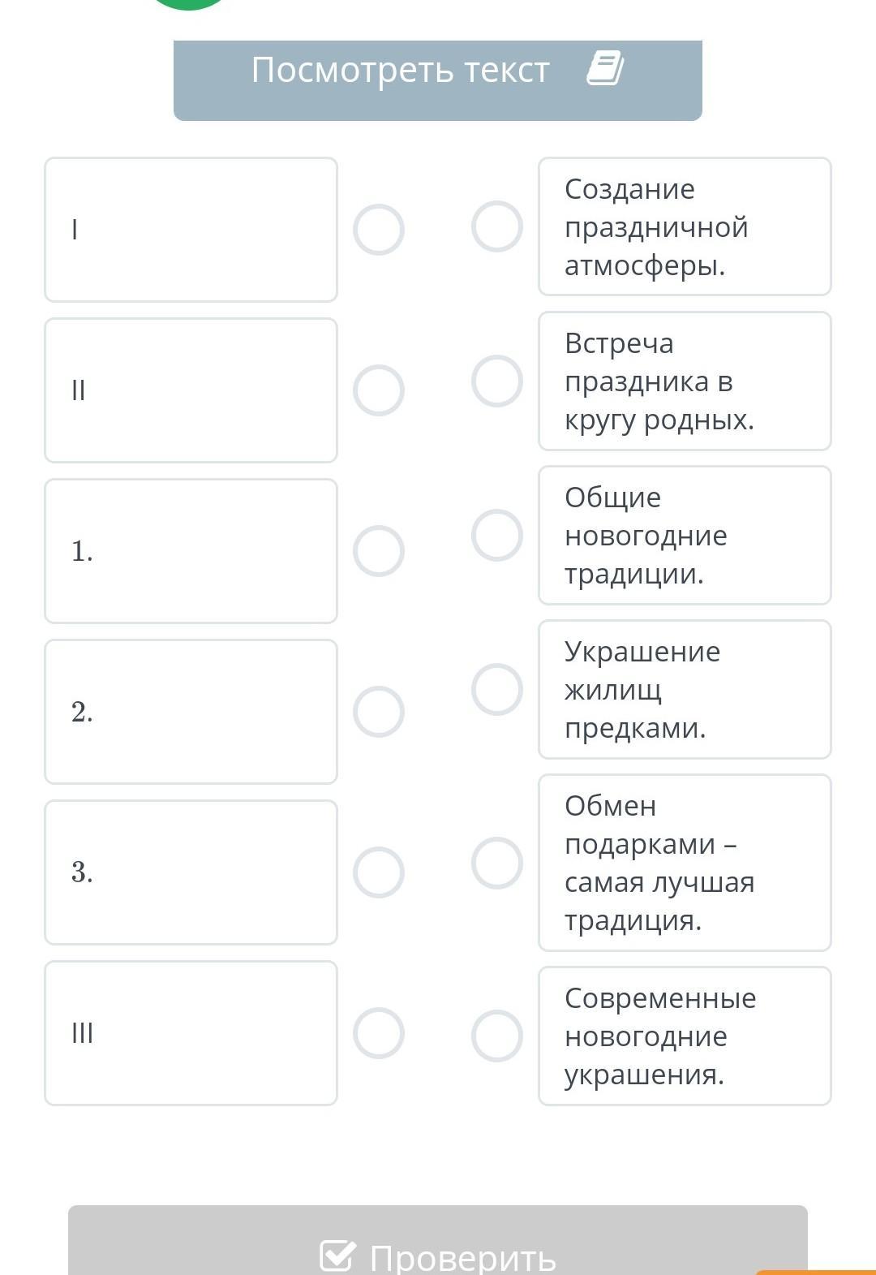This screenshot has width=876, height=1275.
Task: Select the connector circle next to II
Action: click(379, 390)
